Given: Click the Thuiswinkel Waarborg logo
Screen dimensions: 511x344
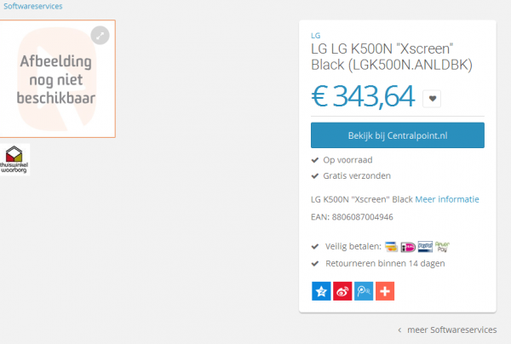Looking at the screenshot, I should pos(16,159).
